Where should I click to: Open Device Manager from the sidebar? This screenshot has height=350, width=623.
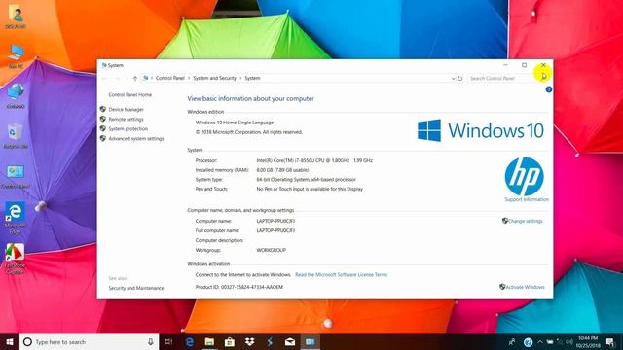(126, 109)
